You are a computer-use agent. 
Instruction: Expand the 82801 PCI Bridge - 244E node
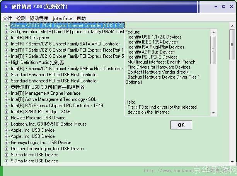(6, 112)
